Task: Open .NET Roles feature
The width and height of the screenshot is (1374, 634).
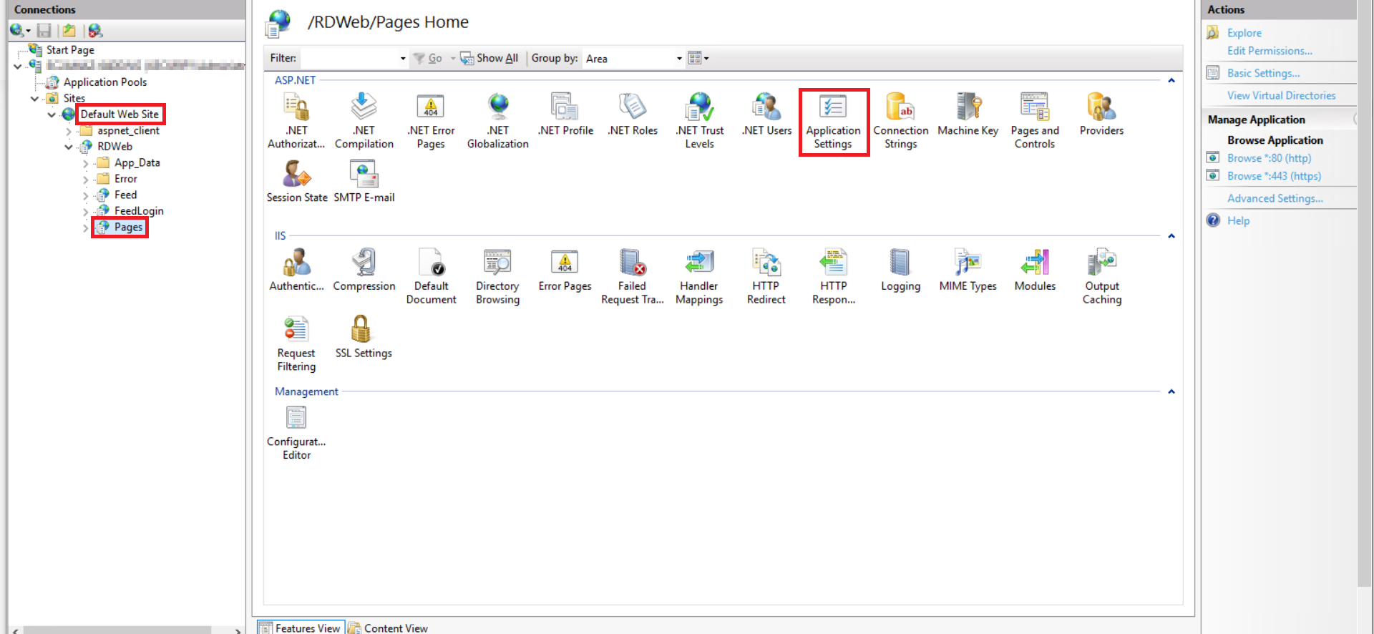Action: (x=633, y=114)
